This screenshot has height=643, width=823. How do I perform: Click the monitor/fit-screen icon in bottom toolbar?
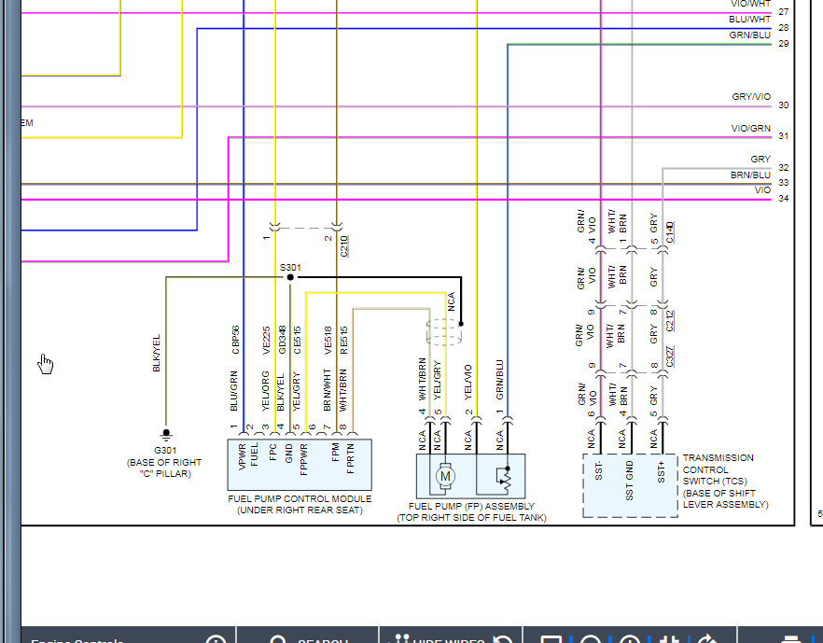tap(552, 639)
